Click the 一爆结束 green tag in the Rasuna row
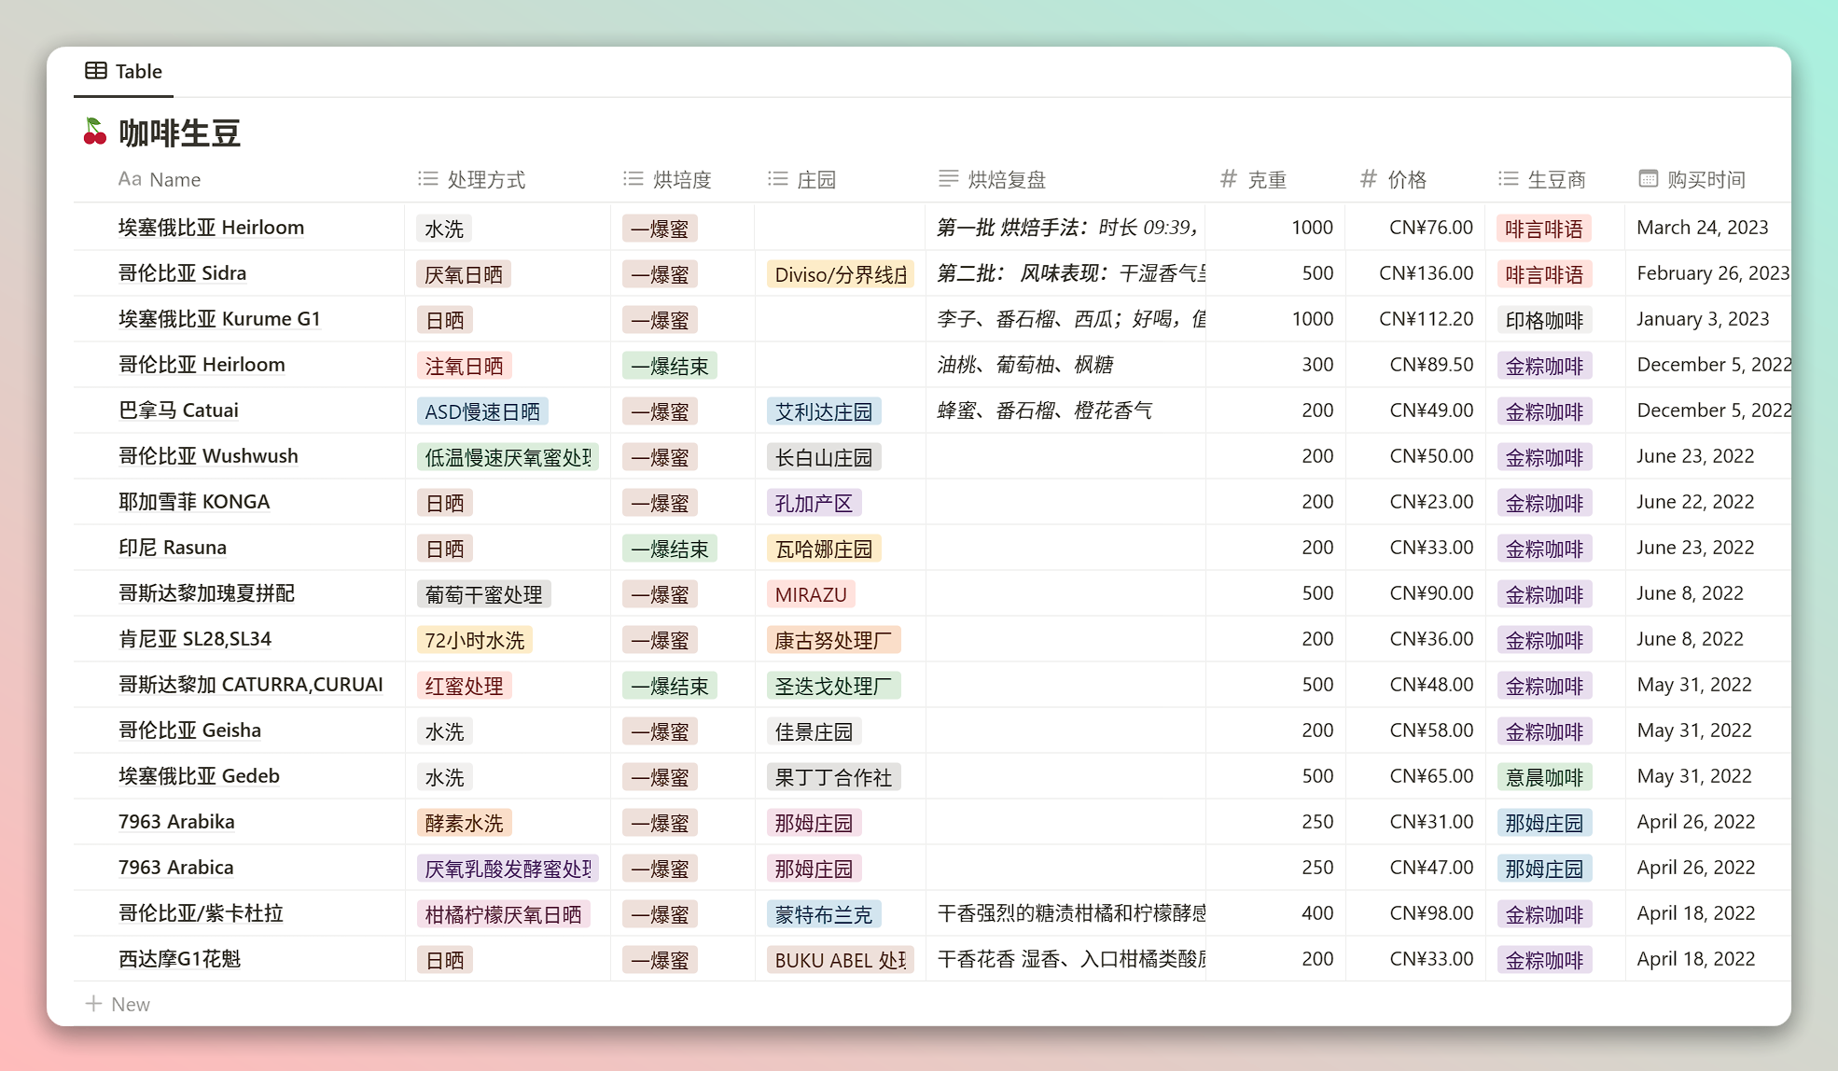Viewport: 1838px width, 1071px height. coord(669,549)
